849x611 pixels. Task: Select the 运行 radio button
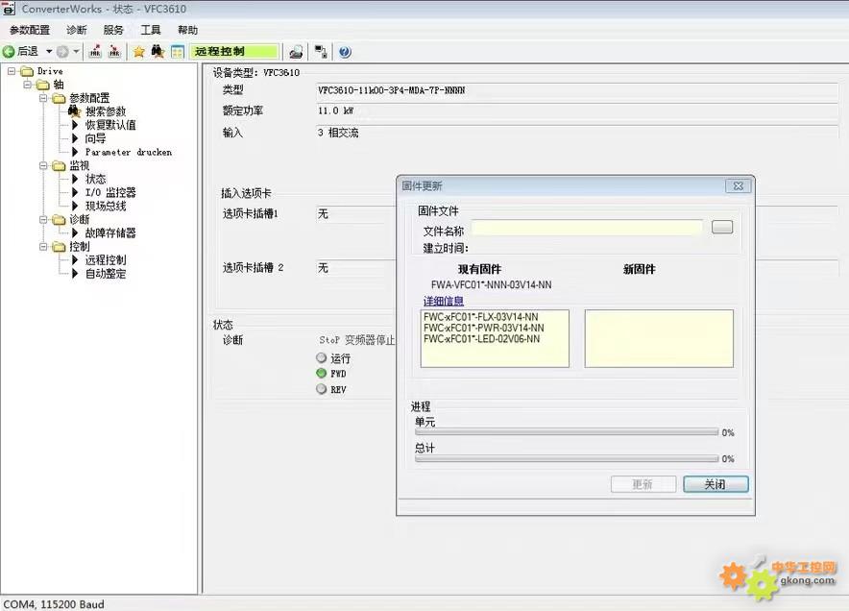tap(322, 358)
